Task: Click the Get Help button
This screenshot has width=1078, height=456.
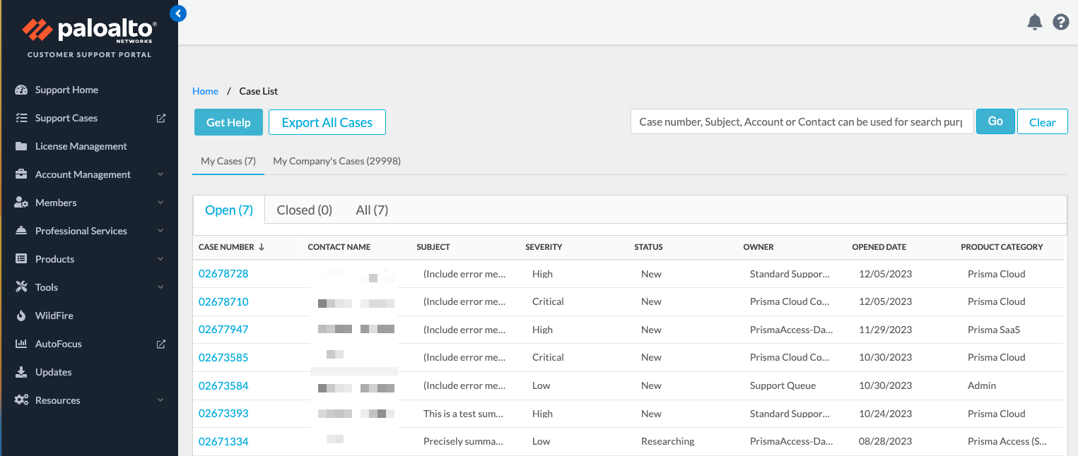Action: click(228, 121)
